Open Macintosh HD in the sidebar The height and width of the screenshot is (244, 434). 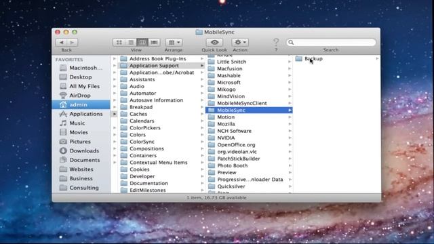81,68
